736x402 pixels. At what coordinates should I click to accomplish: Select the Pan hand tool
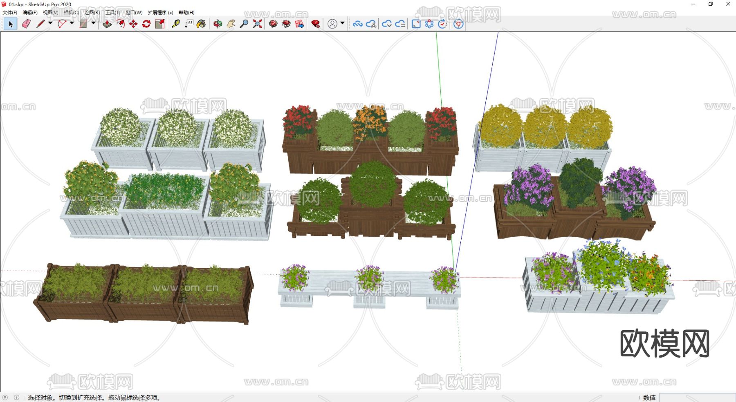click(x=231, y=24)
